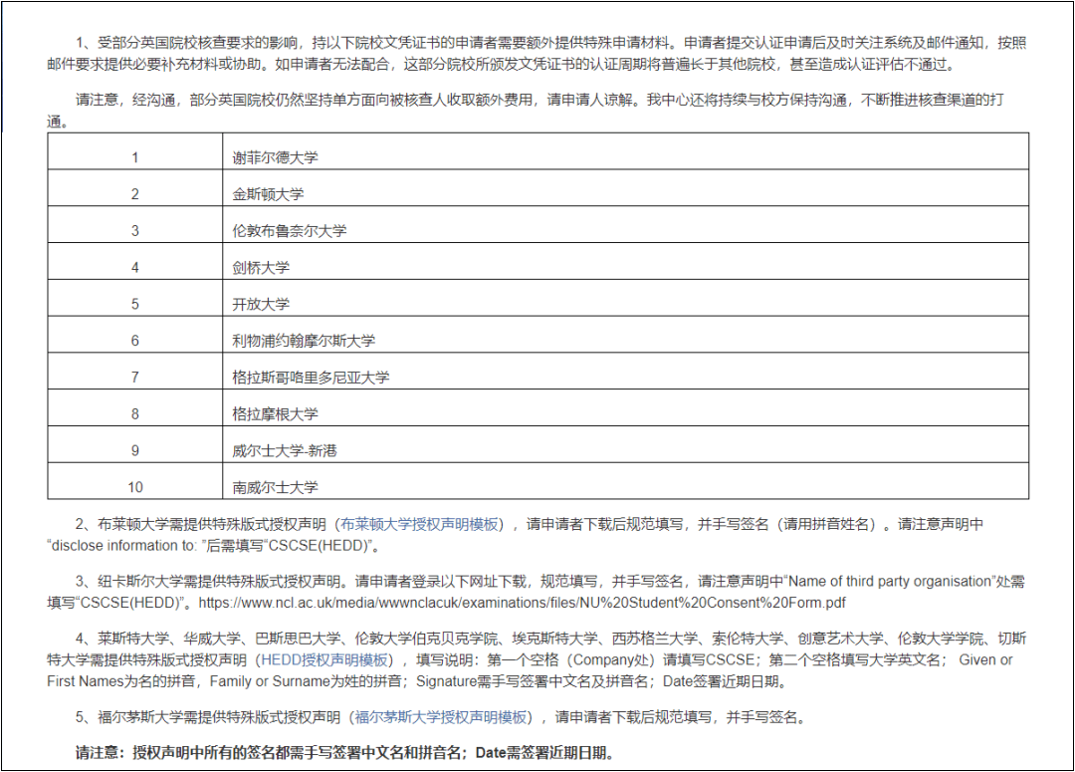This screenshot has height=772, width=1075.
Task: Select table cell 伦敦布鲁奈尔大学
Action: pyautogui.click(x=625, y=224)
